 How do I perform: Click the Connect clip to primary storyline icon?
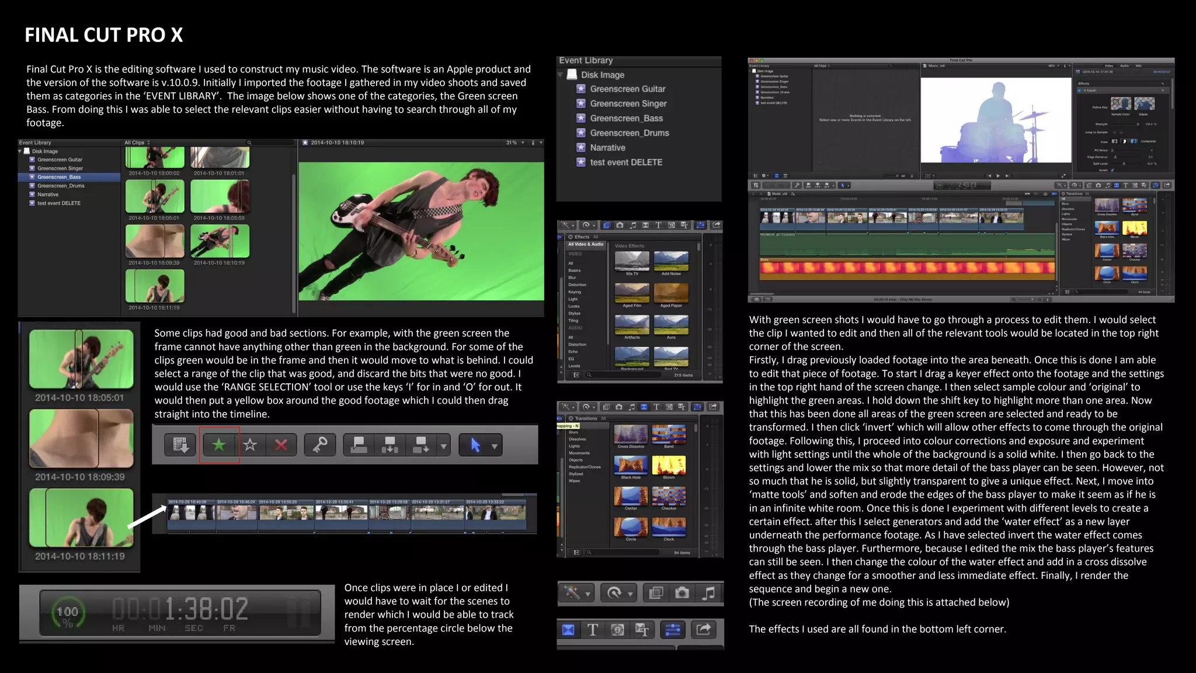click(x=359, y=445)
